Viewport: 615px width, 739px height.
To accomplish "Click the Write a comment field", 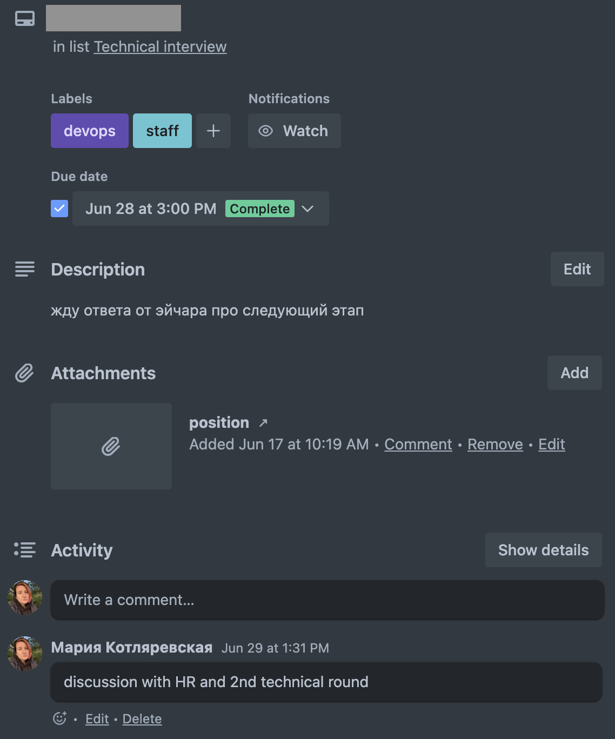I will tap(327, 600).
